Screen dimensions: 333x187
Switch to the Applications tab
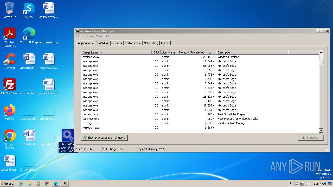(85, 43)
